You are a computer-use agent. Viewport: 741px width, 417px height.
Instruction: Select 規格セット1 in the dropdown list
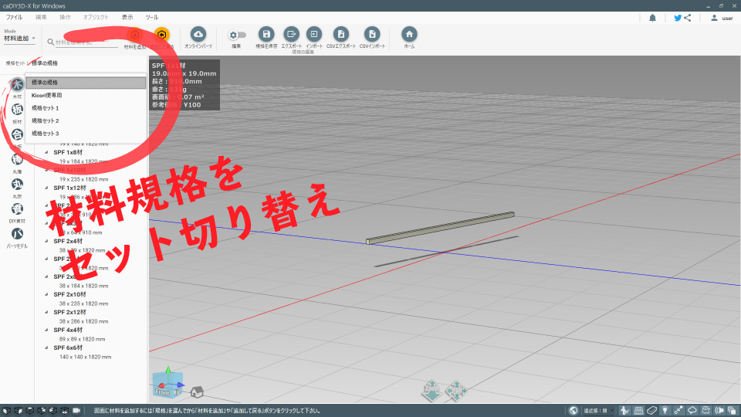click(x=86, y=108)
